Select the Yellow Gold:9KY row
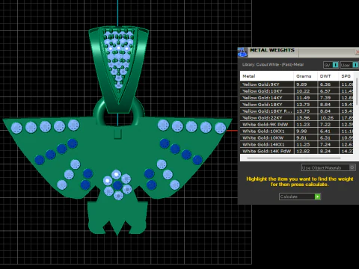The width and height of the screenshot is (359, 269). pyautogui.click(x=297, y=84)
